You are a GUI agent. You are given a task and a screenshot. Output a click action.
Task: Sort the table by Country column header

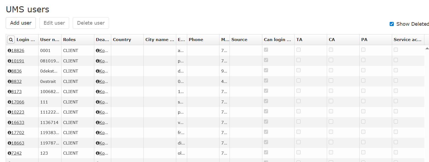point(122,40)
